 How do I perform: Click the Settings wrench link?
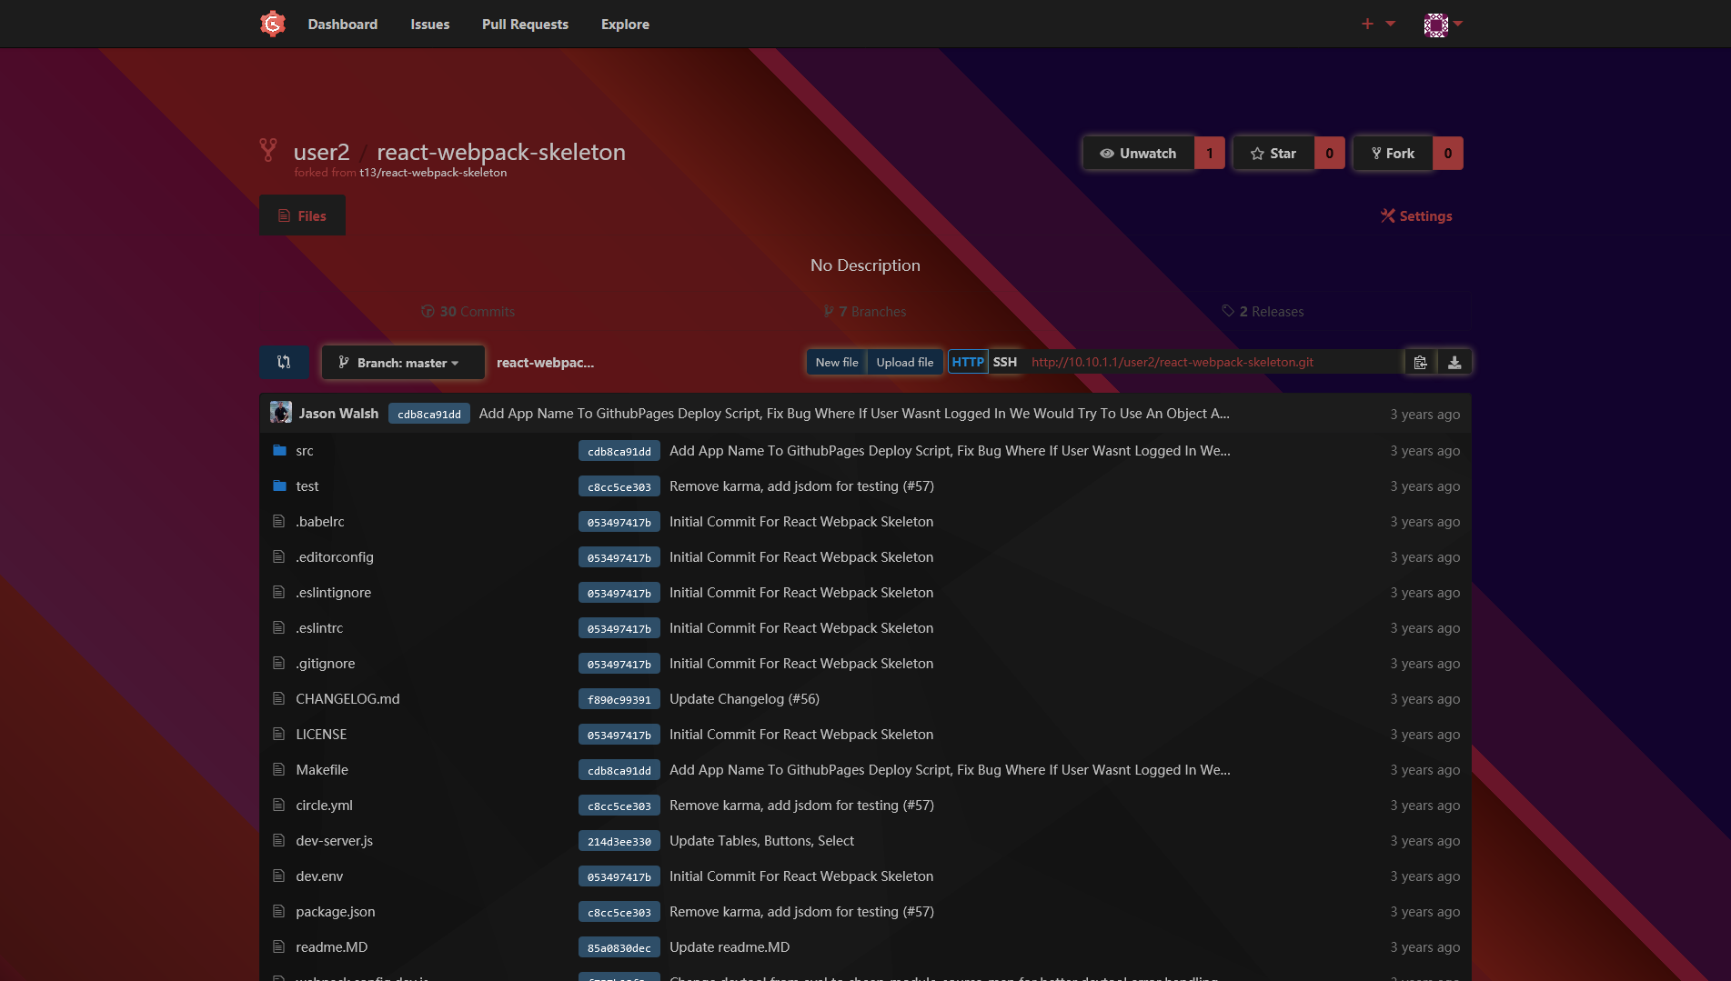pos(1416,215)
